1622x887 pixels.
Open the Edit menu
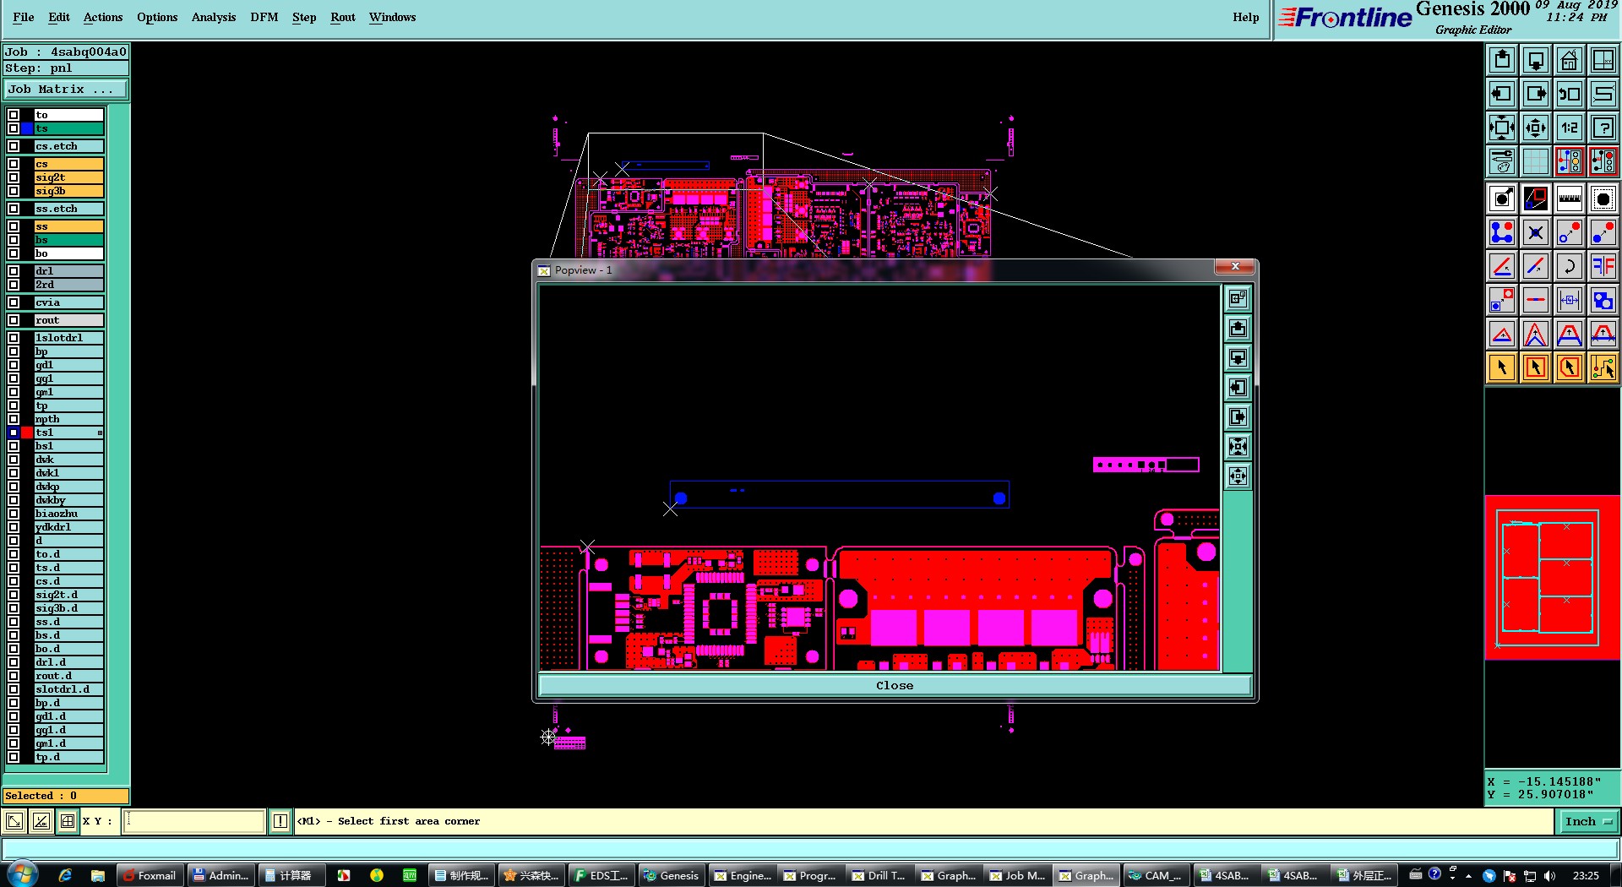pyautogui.click(x=59, y=17)
